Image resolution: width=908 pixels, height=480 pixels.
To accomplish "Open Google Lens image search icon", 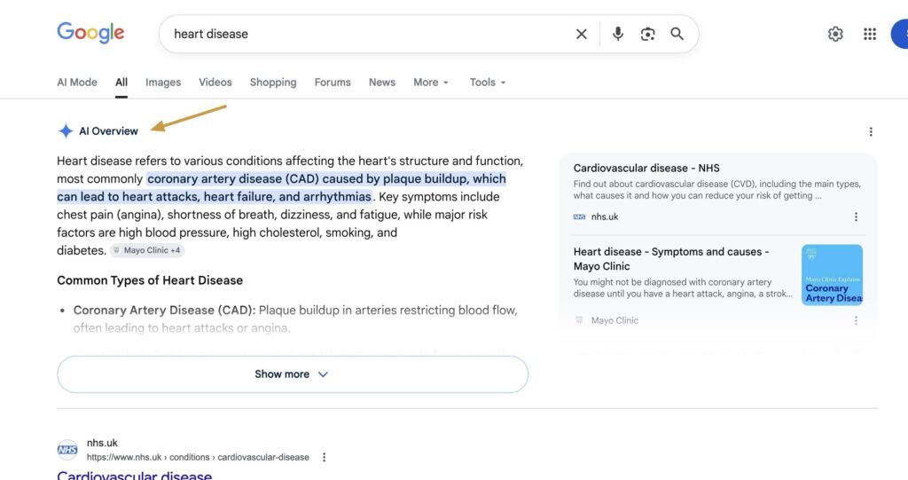I will pos(647,35).
